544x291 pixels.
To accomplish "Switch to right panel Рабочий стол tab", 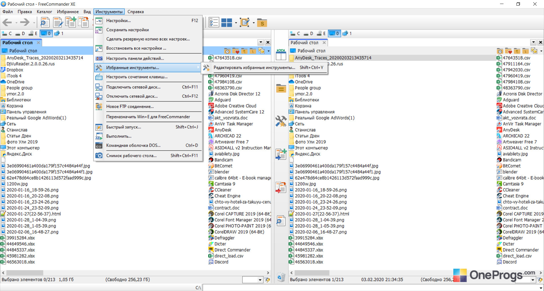I will (304, 43).
